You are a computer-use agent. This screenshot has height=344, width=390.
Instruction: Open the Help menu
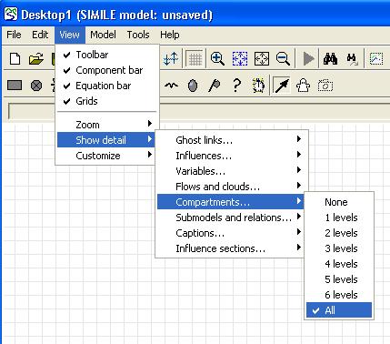point(170,35)
